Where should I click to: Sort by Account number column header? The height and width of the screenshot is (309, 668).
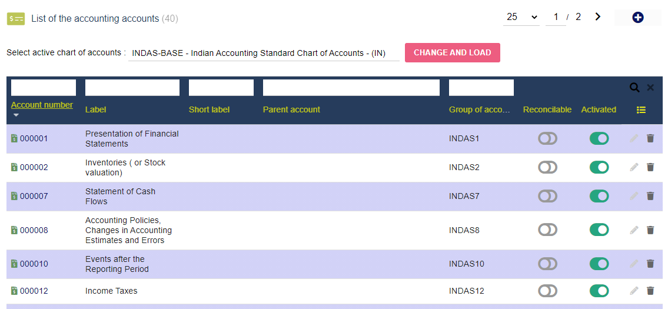42,105
